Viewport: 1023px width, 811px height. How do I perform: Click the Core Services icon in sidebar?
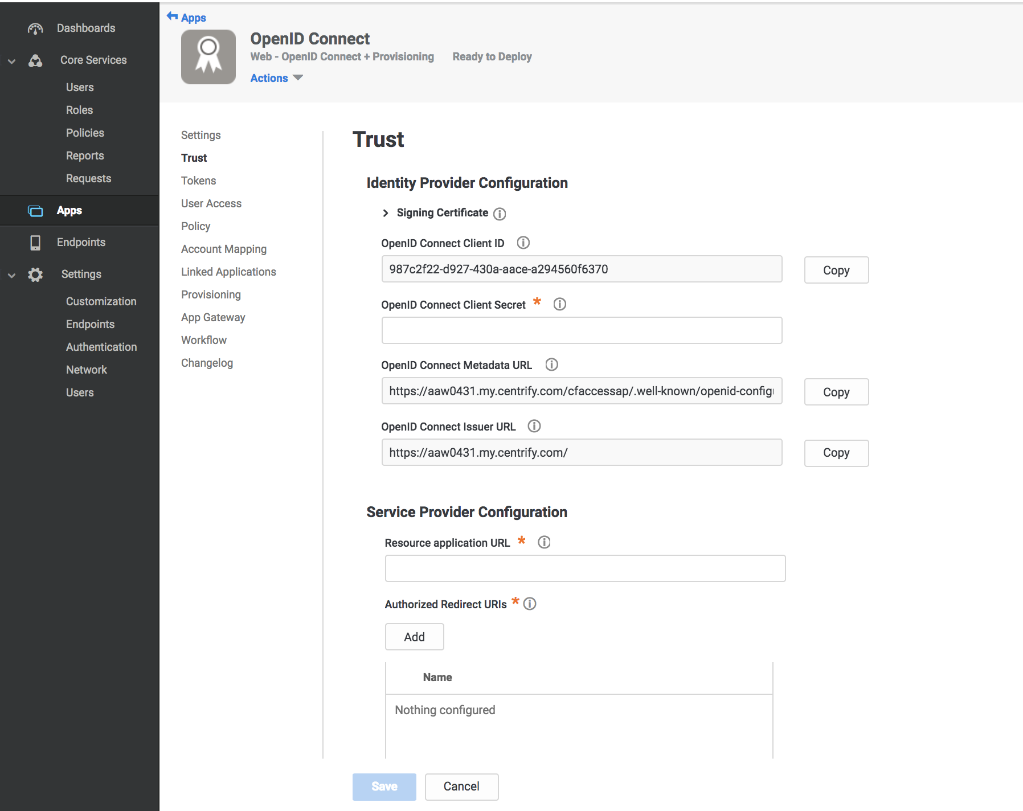pyautogui.click(x=35, y=60)
